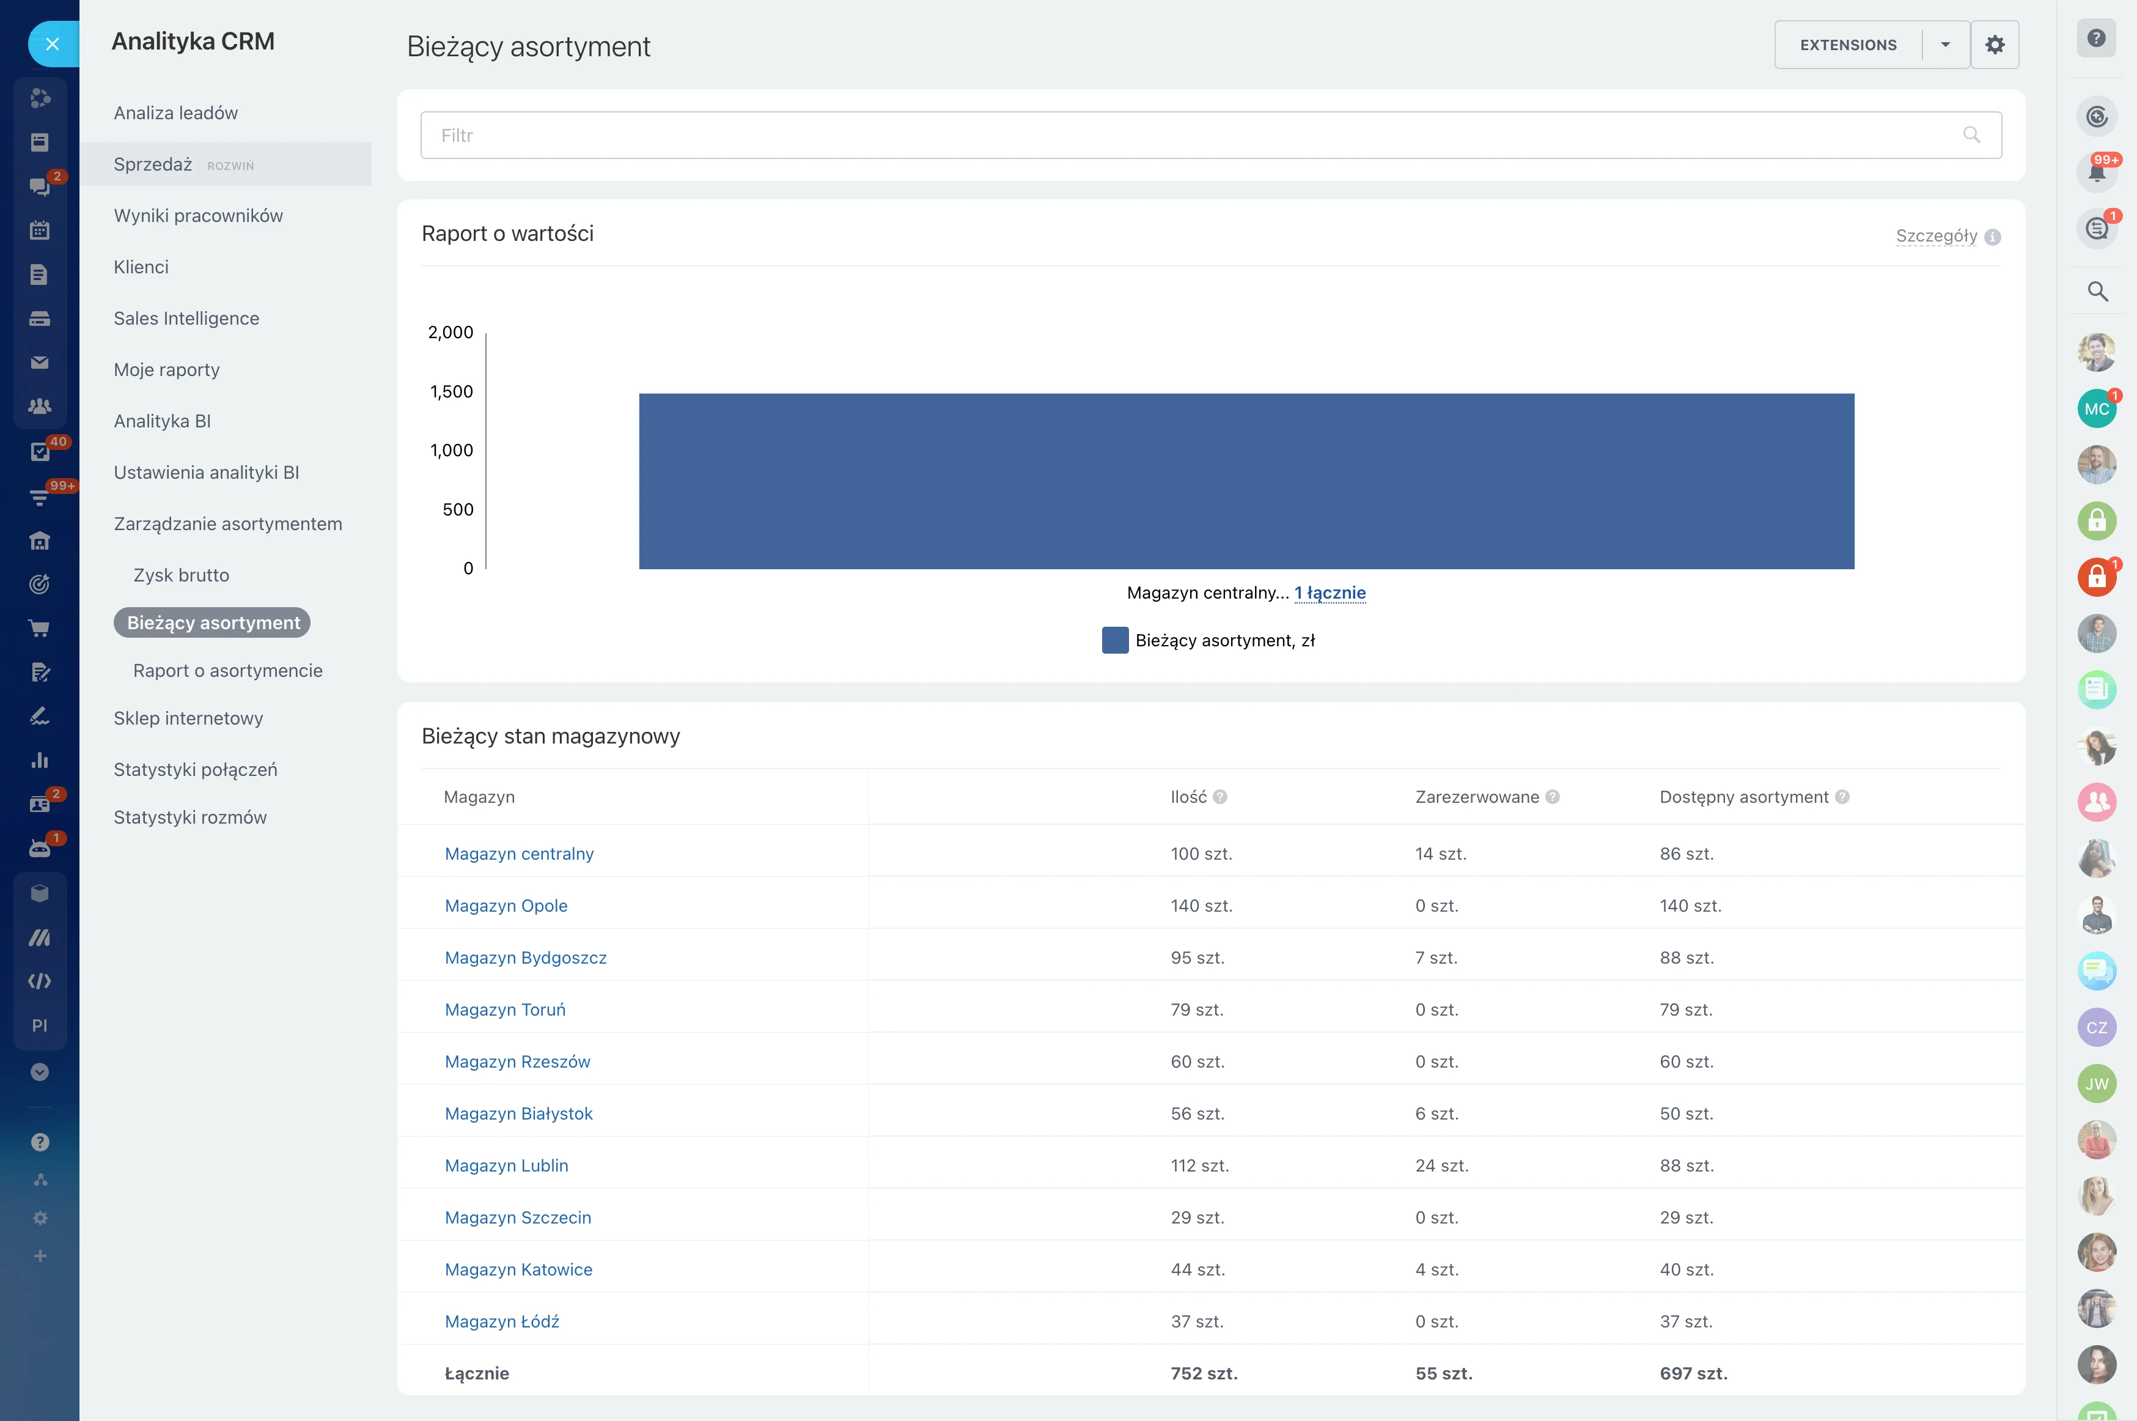This screenshot has height=1421, width=2137.
Task: Open Magazyn Łódź link
Action: point(502,1321)
